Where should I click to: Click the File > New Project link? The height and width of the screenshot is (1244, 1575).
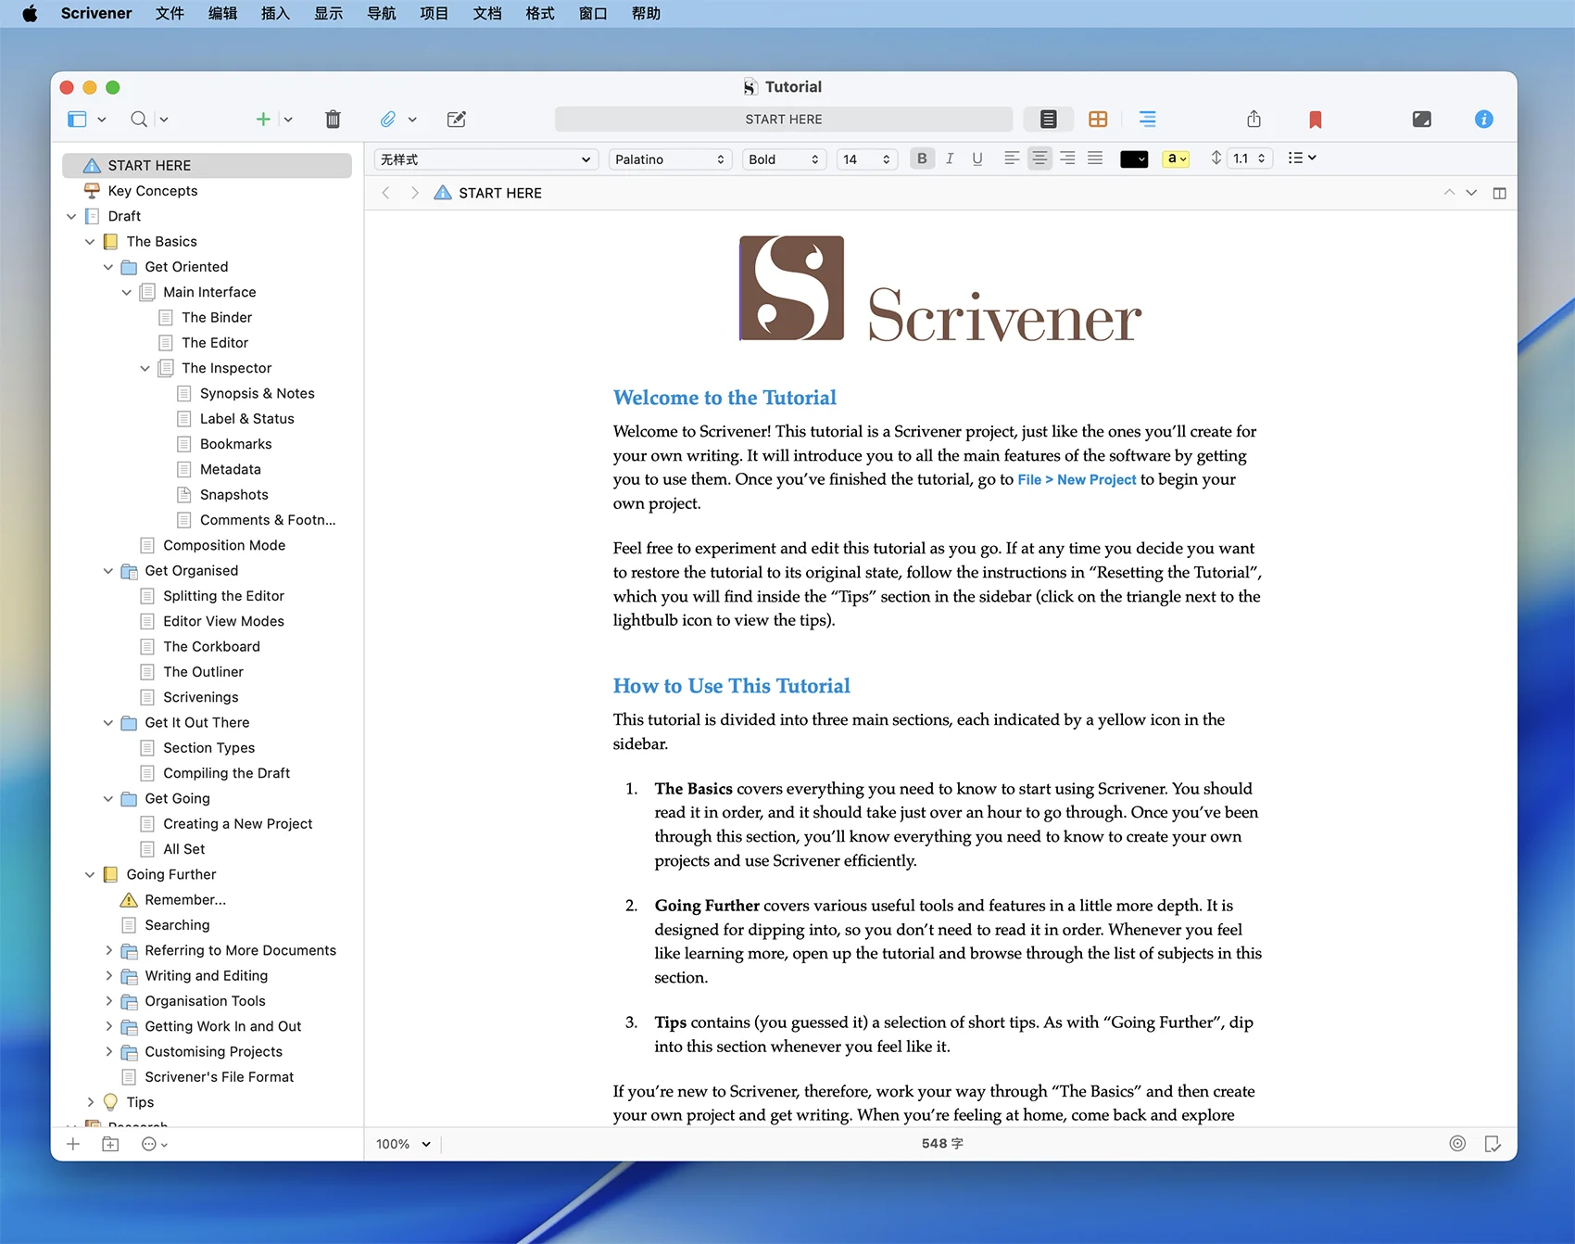coord(1077,479)
